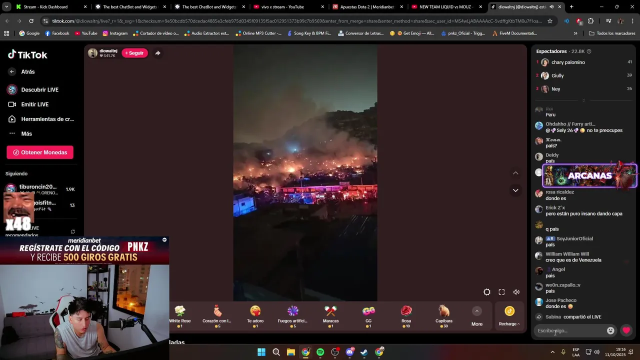Send the Corazón con las manos gift
The image size is (640, 360).
[217, 316]
